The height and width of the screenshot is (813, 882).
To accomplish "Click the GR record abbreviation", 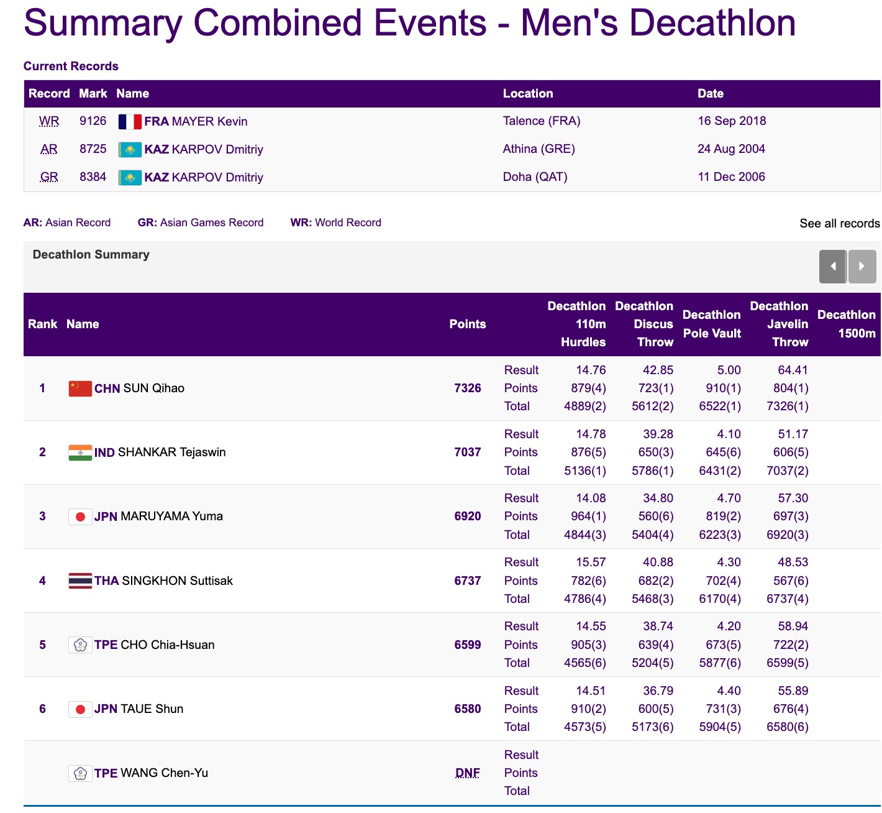I will [x=49, y=177].
